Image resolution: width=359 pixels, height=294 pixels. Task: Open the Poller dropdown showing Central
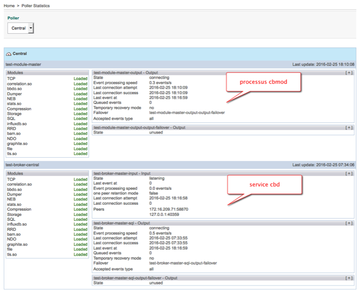click(x=21, y=28)
